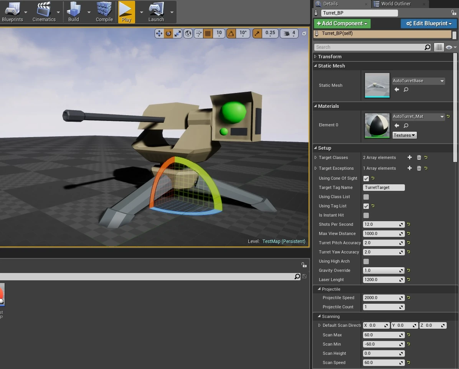The image size is (459, 369).
Task: Uncheck the Using Tag List option
Action: 366,206
